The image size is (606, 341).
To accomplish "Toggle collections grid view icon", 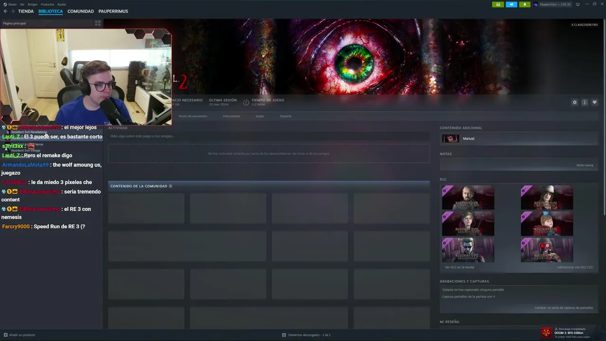I will coord(98,23).
